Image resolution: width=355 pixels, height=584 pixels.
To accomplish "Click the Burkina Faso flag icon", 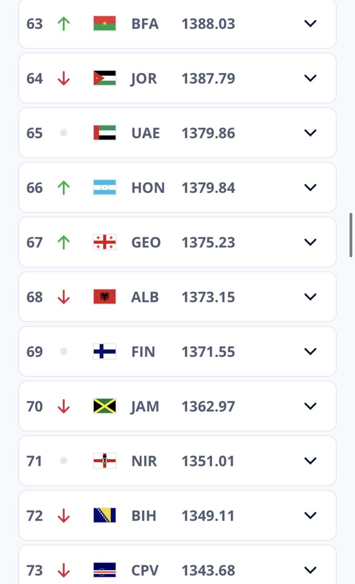I will (104, 24).
